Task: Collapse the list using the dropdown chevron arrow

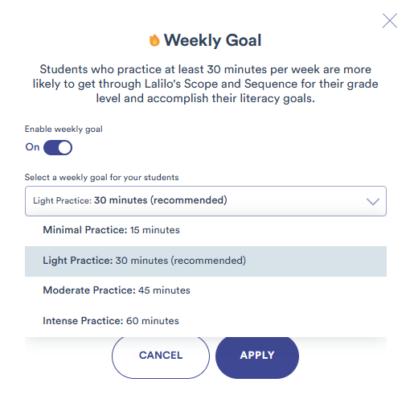Action: point(373,201)
